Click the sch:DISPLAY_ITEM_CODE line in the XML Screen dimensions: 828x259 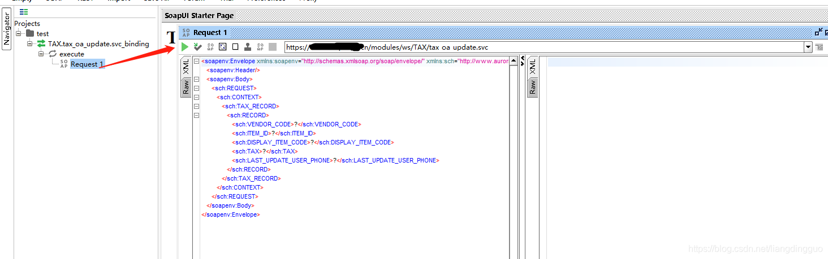click(x=313, y=142)
